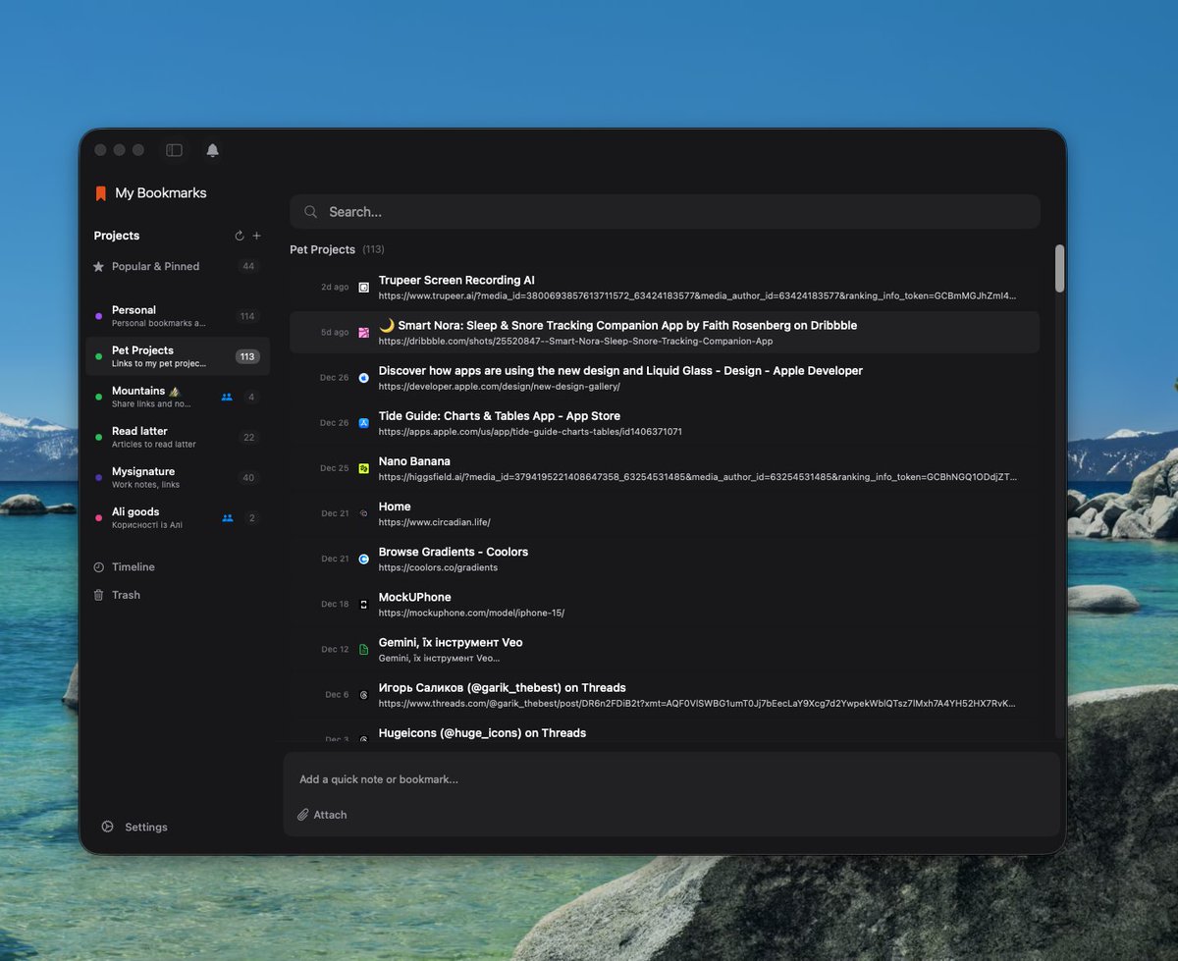Click the Nano Banana favicon icon
This screenshot has width=1178, height=961.
pos(363,468)
